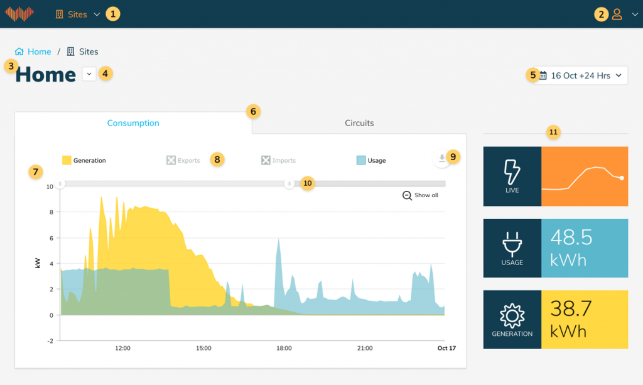The height and width of the screenshot is (385, 643).
Task: Click the GENERATION gear sun icon
Action: [x=512, y=316]
